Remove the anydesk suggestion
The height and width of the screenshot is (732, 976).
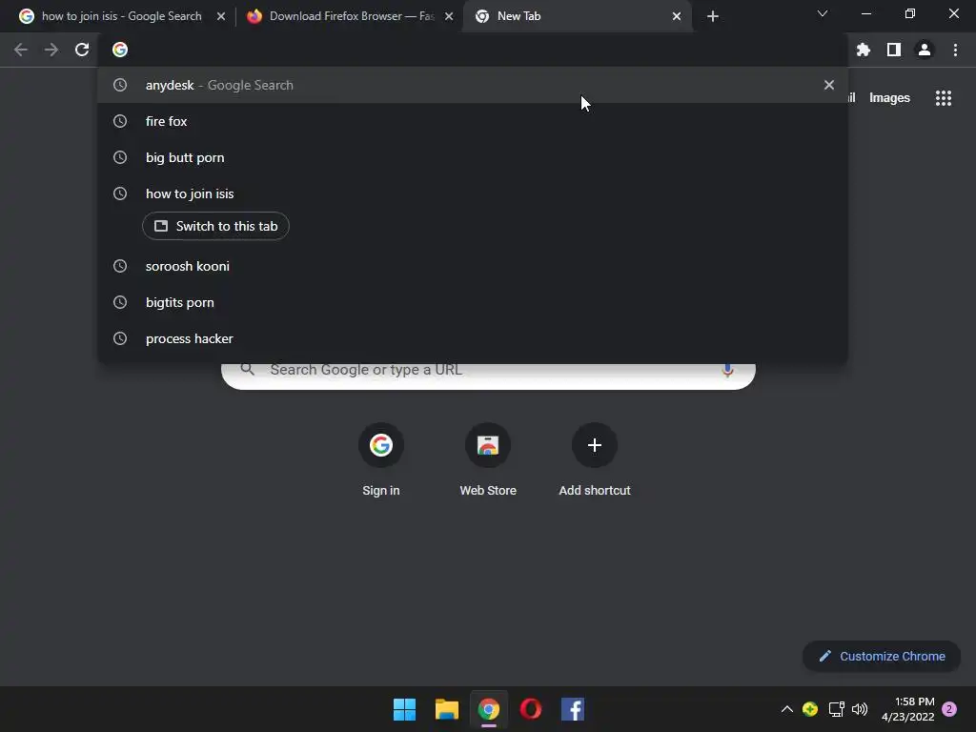(829, 85)
